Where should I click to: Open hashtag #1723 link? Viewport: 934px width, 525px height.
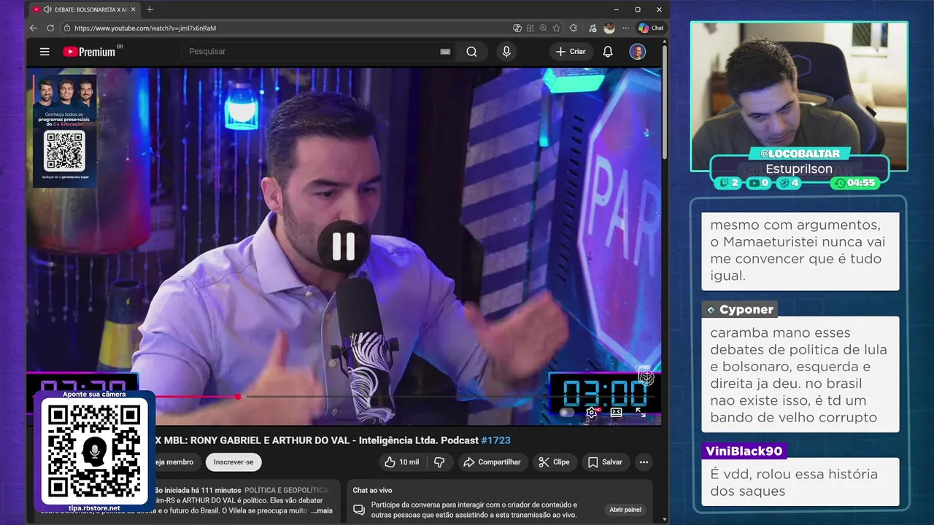click(495, 440)
